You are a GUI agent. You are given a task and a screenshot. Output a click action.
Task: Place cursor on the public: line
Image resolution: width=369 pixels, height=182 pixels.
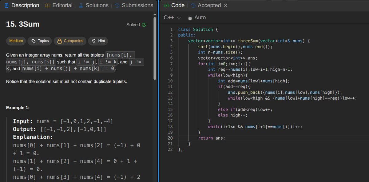[x=187, y=35]
